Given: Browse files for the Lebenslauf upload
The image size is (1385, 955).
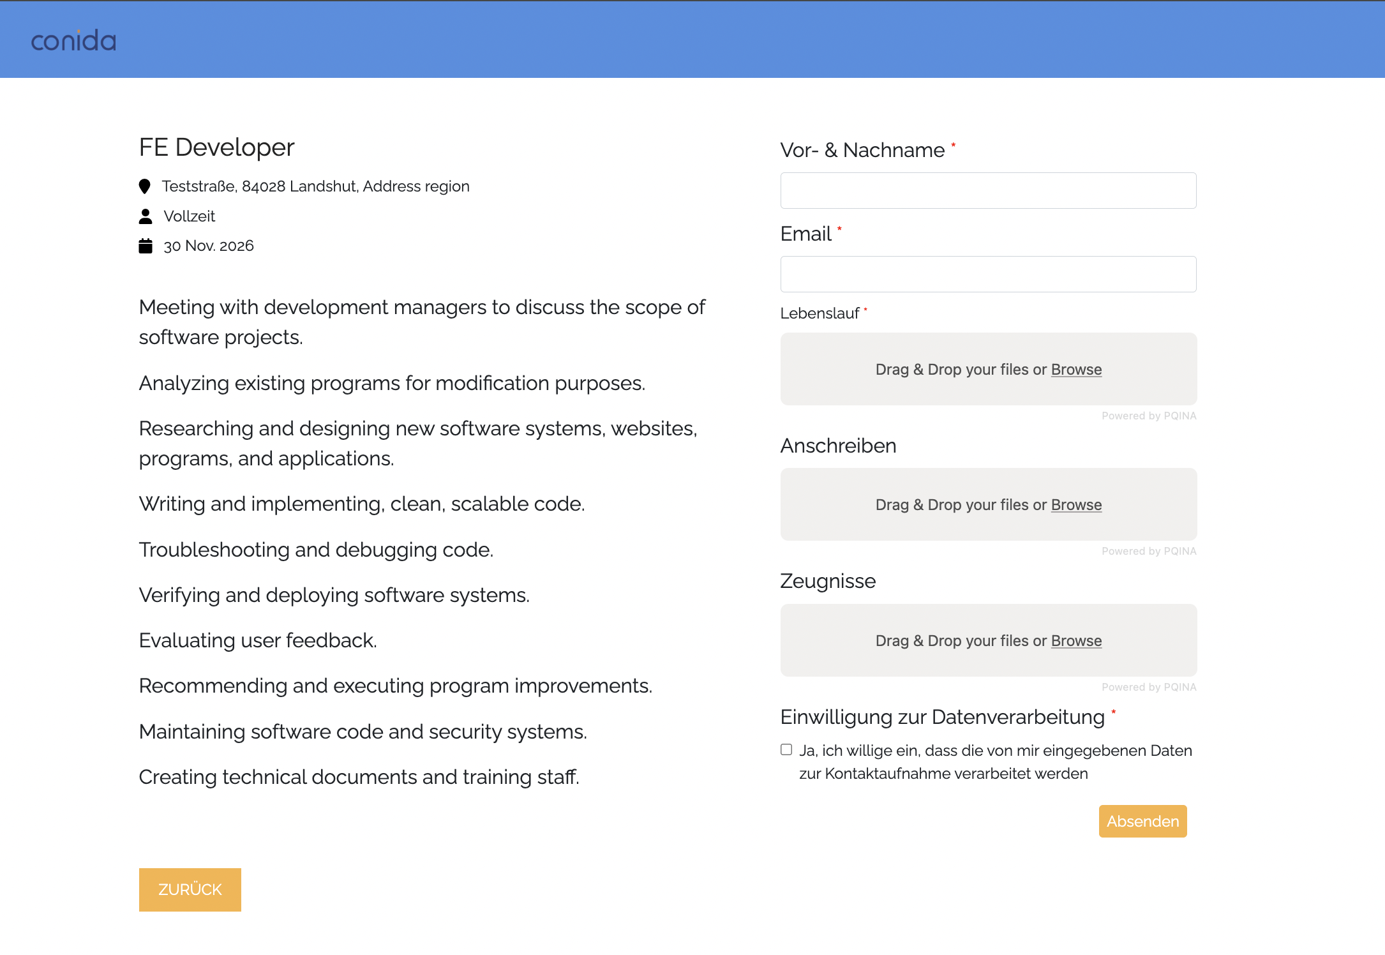Looking at the screenshot, I should pyautogui.click(x=1076, y=370).
